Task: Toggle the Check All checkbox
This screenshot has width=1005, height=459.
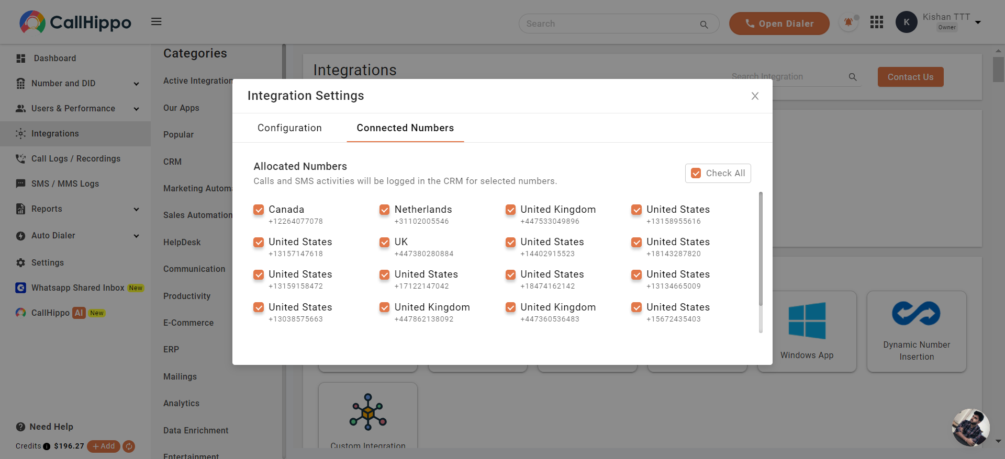Action: [x=696, y=174]
